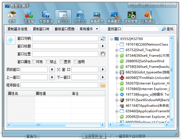Click the 查找窗口 search input field
Viewport: 181px width, 139px height.
tap(140, 29)
